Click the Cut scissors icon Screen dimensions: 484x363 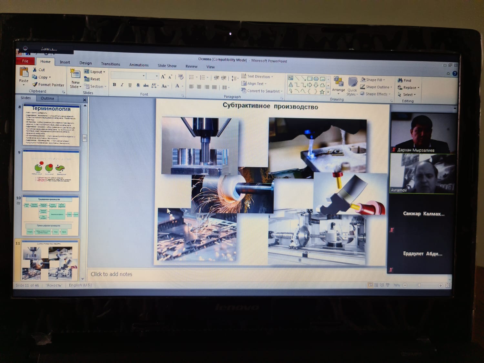click(35, 70)
